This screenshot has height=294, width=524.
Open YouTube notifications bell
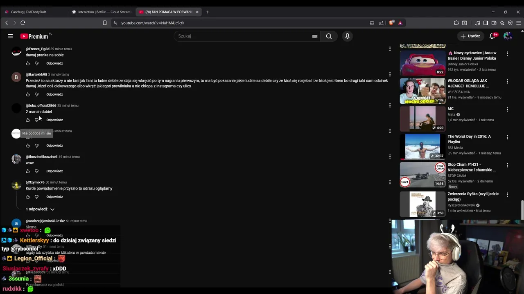492,36
